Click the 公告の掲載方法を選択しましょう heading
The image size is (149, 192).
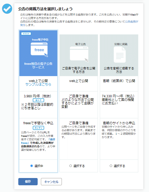(45, 9)
